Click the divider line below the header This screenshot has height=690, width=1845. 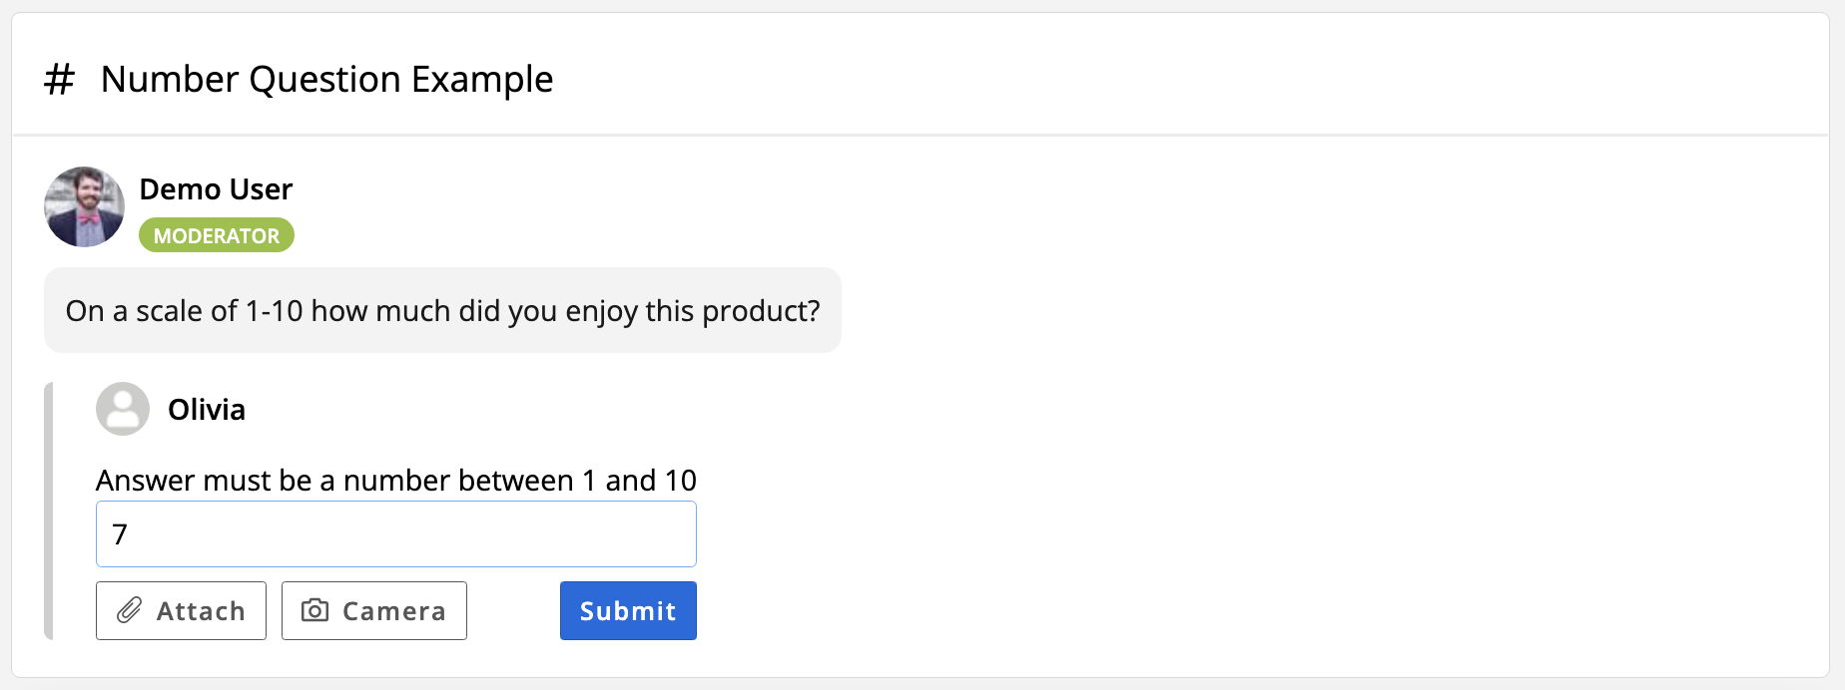point(921,135)
